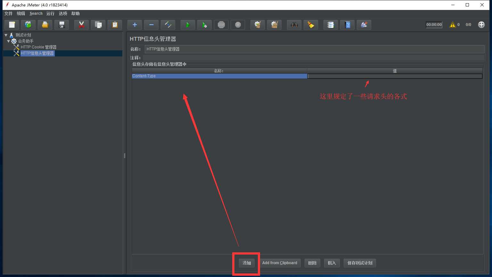
Task: Click the Clear results broom icon
Action: [x=258, y=25]
